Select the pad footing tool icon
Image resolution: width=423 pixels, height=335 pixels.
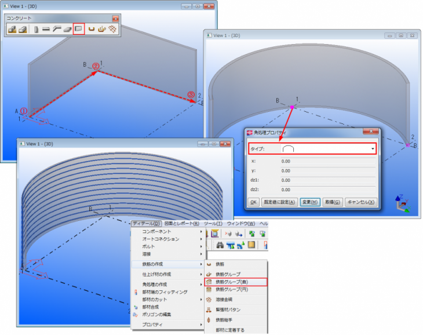(12, 29)
